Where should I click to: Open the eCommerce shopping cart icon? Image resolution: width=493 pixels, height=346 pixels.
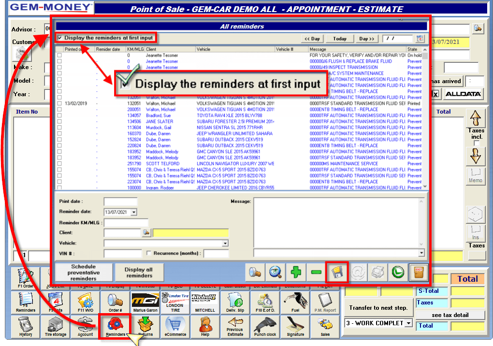(x=175, y=326)
